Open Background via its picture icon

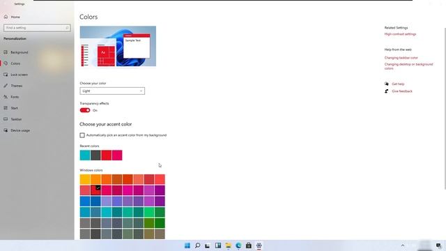tap(6, 52)
